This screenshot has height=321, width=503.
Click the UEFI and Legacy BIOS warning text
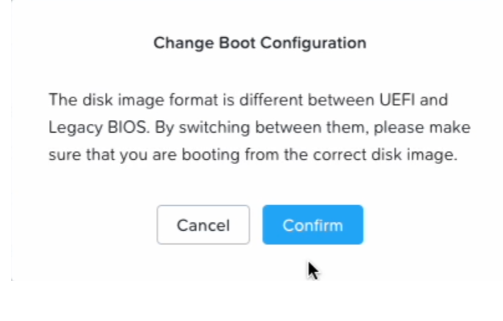point(259,128)
